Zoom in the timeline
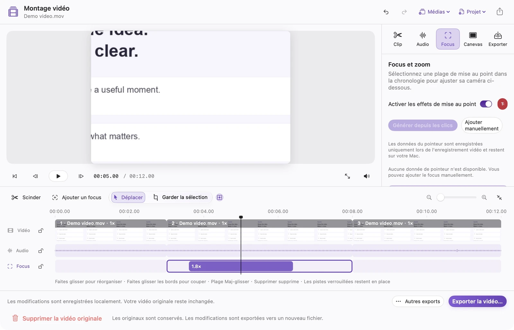The height and width of the screenshot is (330, 514). click(x=484, y=197)
